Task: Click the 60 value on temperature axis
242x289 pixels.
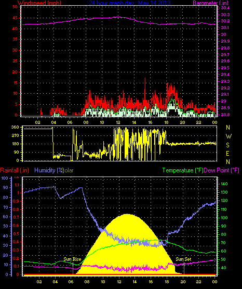Action: point(223,251)
